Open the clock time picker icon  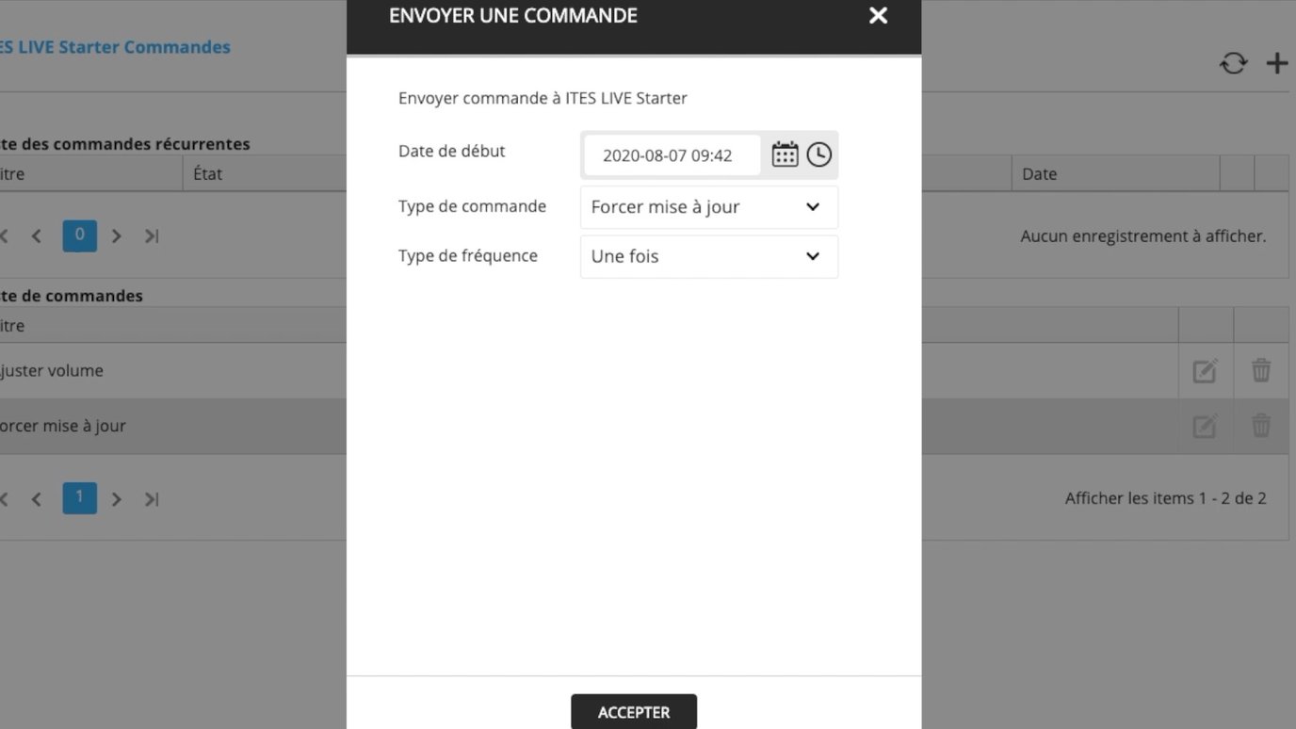tap(818, 154)
